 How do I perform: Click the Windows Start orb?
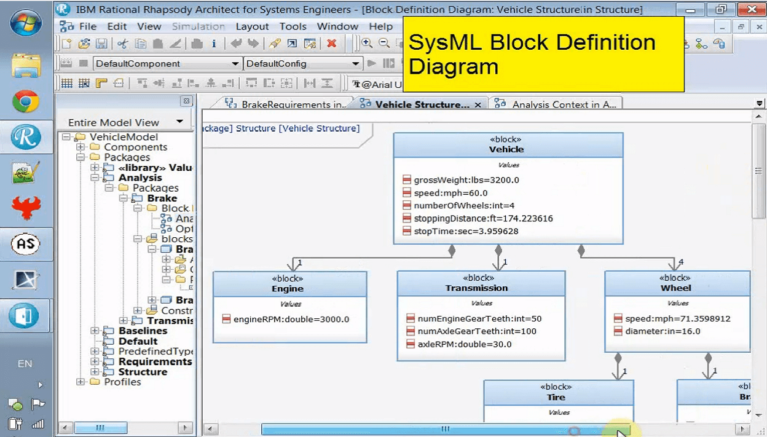(x=26, y=23)
